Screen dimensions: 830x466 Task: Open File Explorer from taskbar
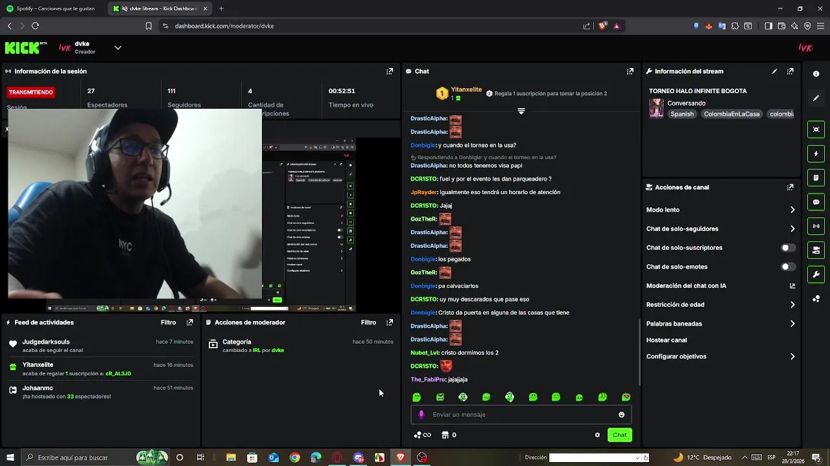tap(231, 458)
